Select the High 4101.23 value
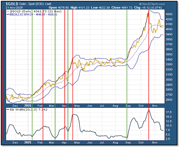The image size is (180, 148). [80, 8]
